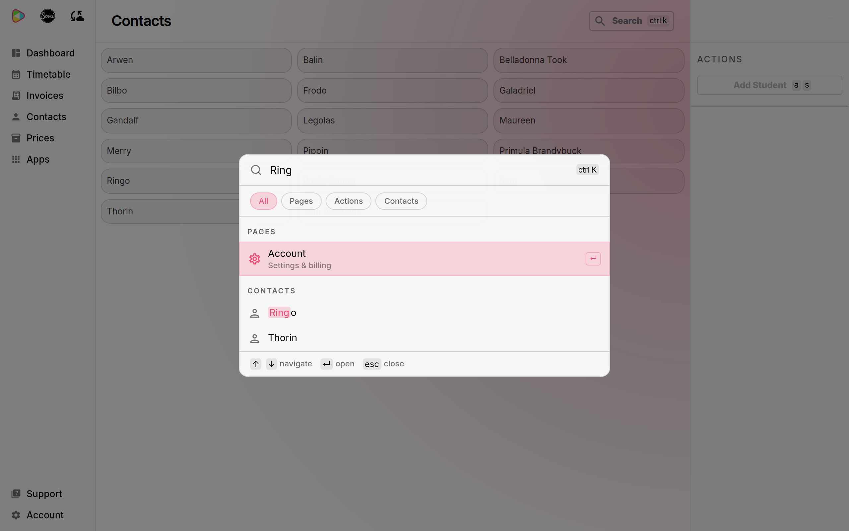Image resolution: width=849 pixels, height=531 pixels.
Task: Select the Actions filter chip
Action: coord(348,201)
